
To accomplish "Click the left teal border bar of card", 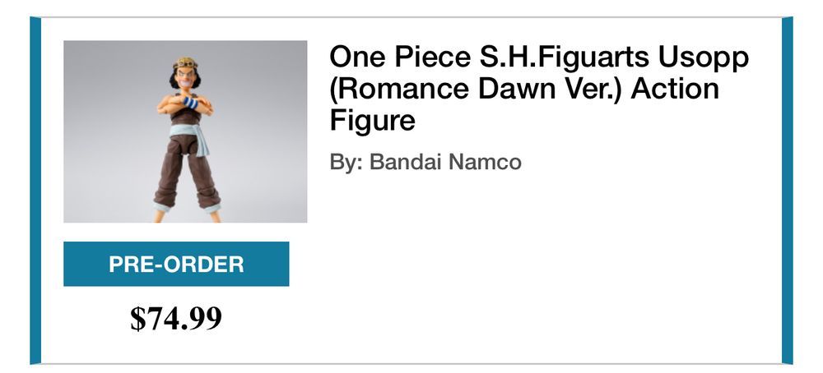I will point(35,190).
